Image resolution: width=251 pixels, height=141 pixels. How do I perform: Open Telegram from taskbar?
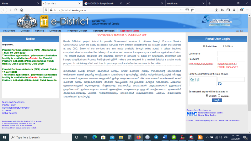tap(156, 137)
